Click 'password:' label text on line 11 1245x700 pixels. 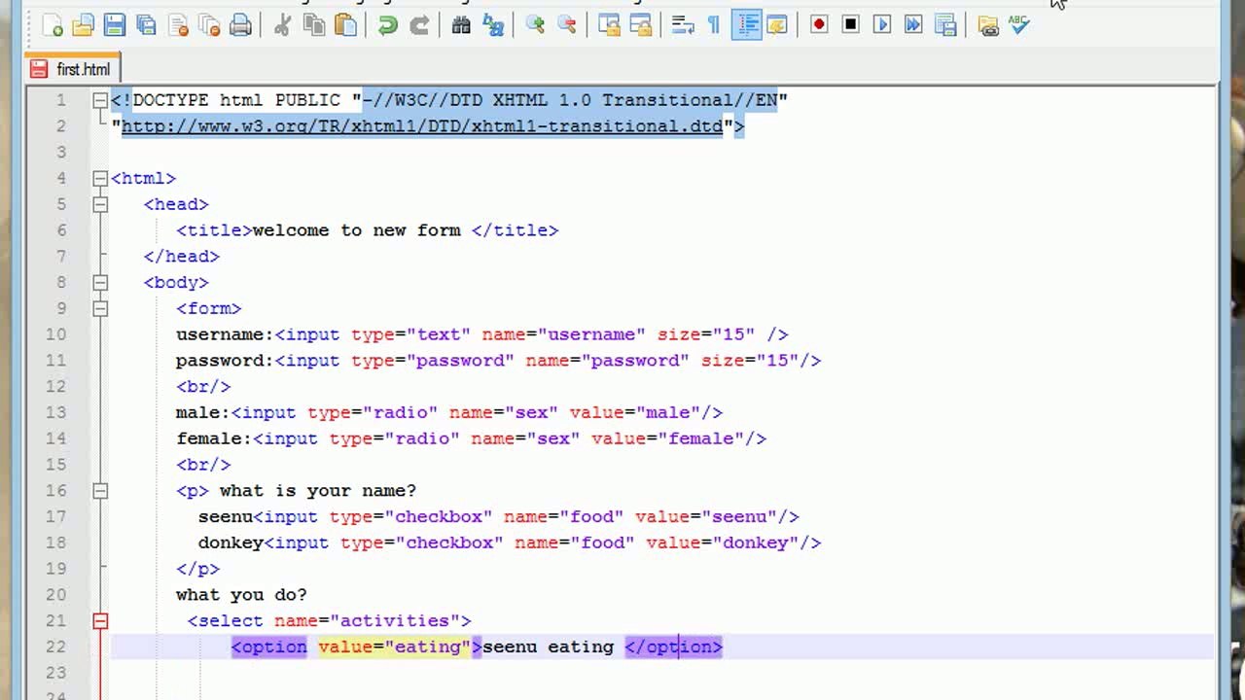225,361
